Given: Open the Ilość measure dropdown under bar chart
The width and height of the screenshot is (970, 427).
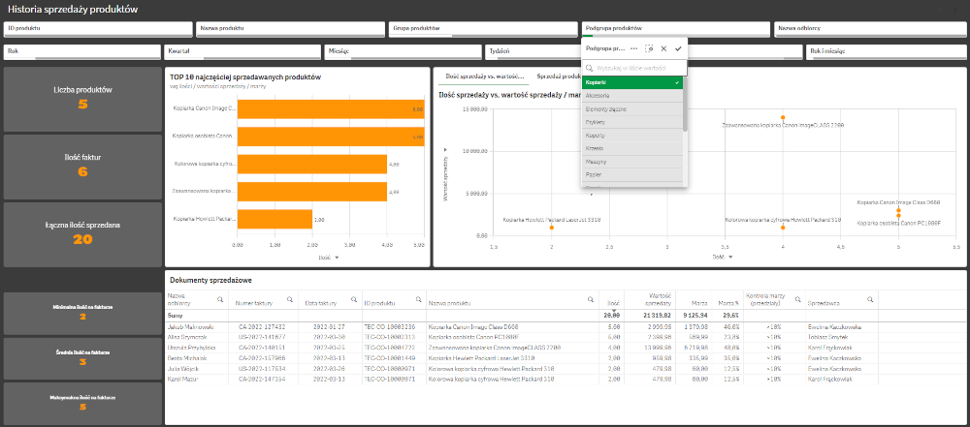Looking at the screenshot, I should [x=329, y=256].
